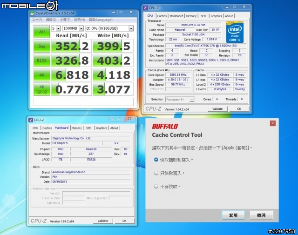Switch to the About tab in the lower CPU-Z window
Viewport: 298px width, 235px height.
(x=114, y=128)
